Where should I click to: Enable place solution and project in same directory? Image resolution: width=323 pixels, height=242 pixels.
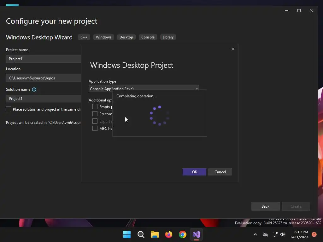[9, 109]
